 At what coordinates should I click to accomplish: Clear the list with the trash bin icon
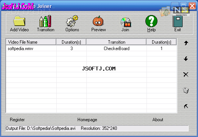pyautogui.click(x=186, y=90)
